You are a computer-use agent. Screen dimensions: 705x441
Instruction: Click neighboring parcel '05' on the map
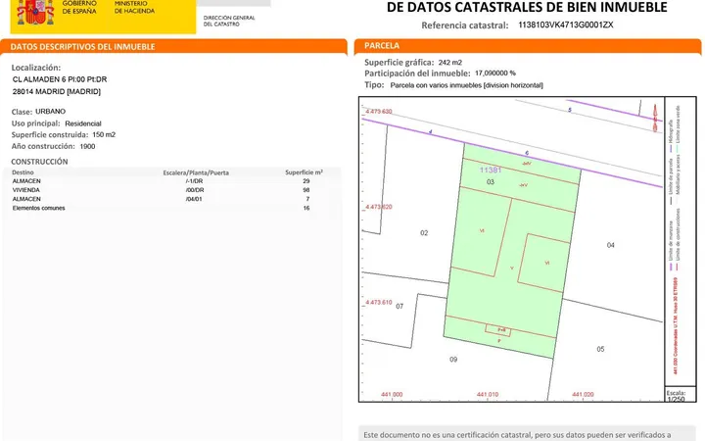[x=600, y=349]
